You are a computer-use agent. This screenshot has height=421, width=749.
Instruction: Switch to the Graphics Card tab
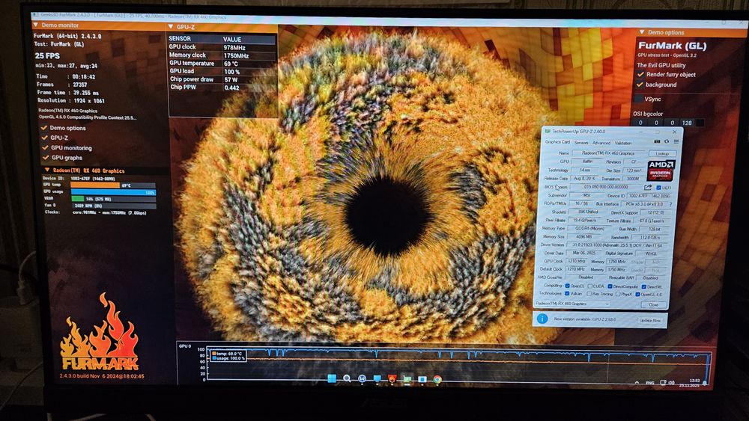[x=557, y=142]
